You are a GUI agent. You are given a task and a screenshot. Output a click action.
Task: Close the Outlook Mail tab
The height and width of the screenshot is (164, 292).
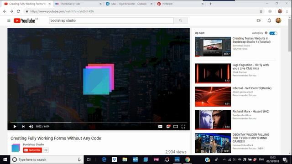click(x=151, y=4)
